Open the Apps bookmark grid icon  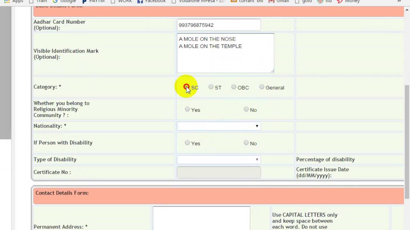pos(7,1)
